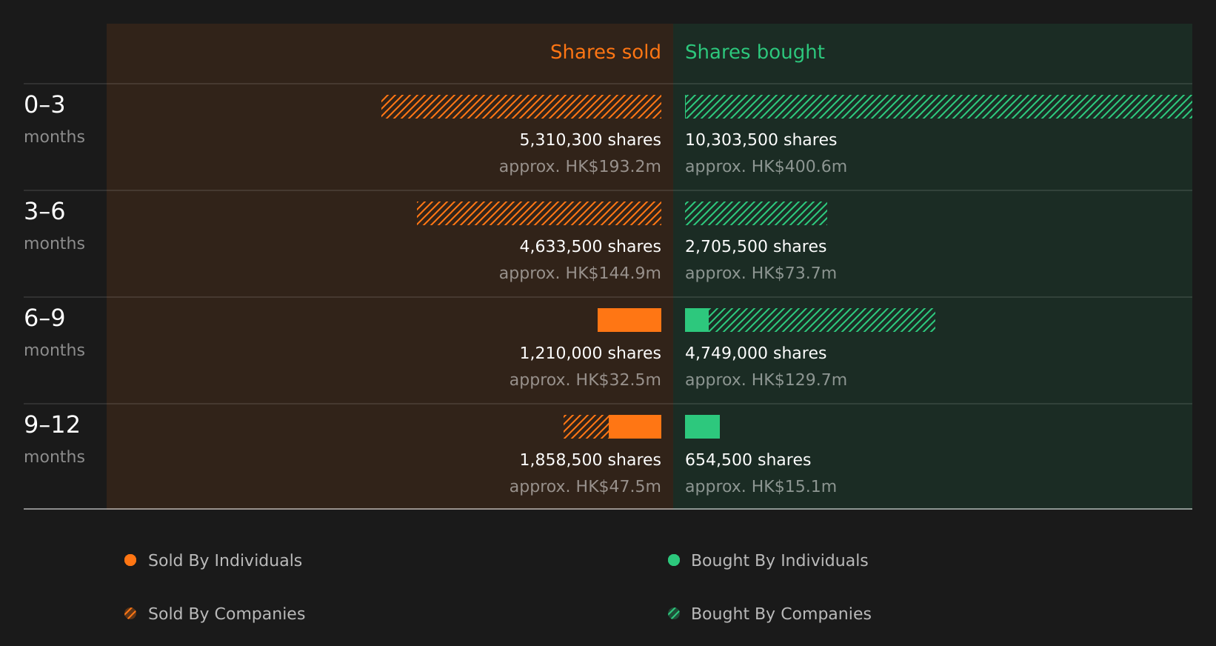Click the approx. HK$193.2m value
This screenshot has width=1216, height=646.
pos(580,167)
